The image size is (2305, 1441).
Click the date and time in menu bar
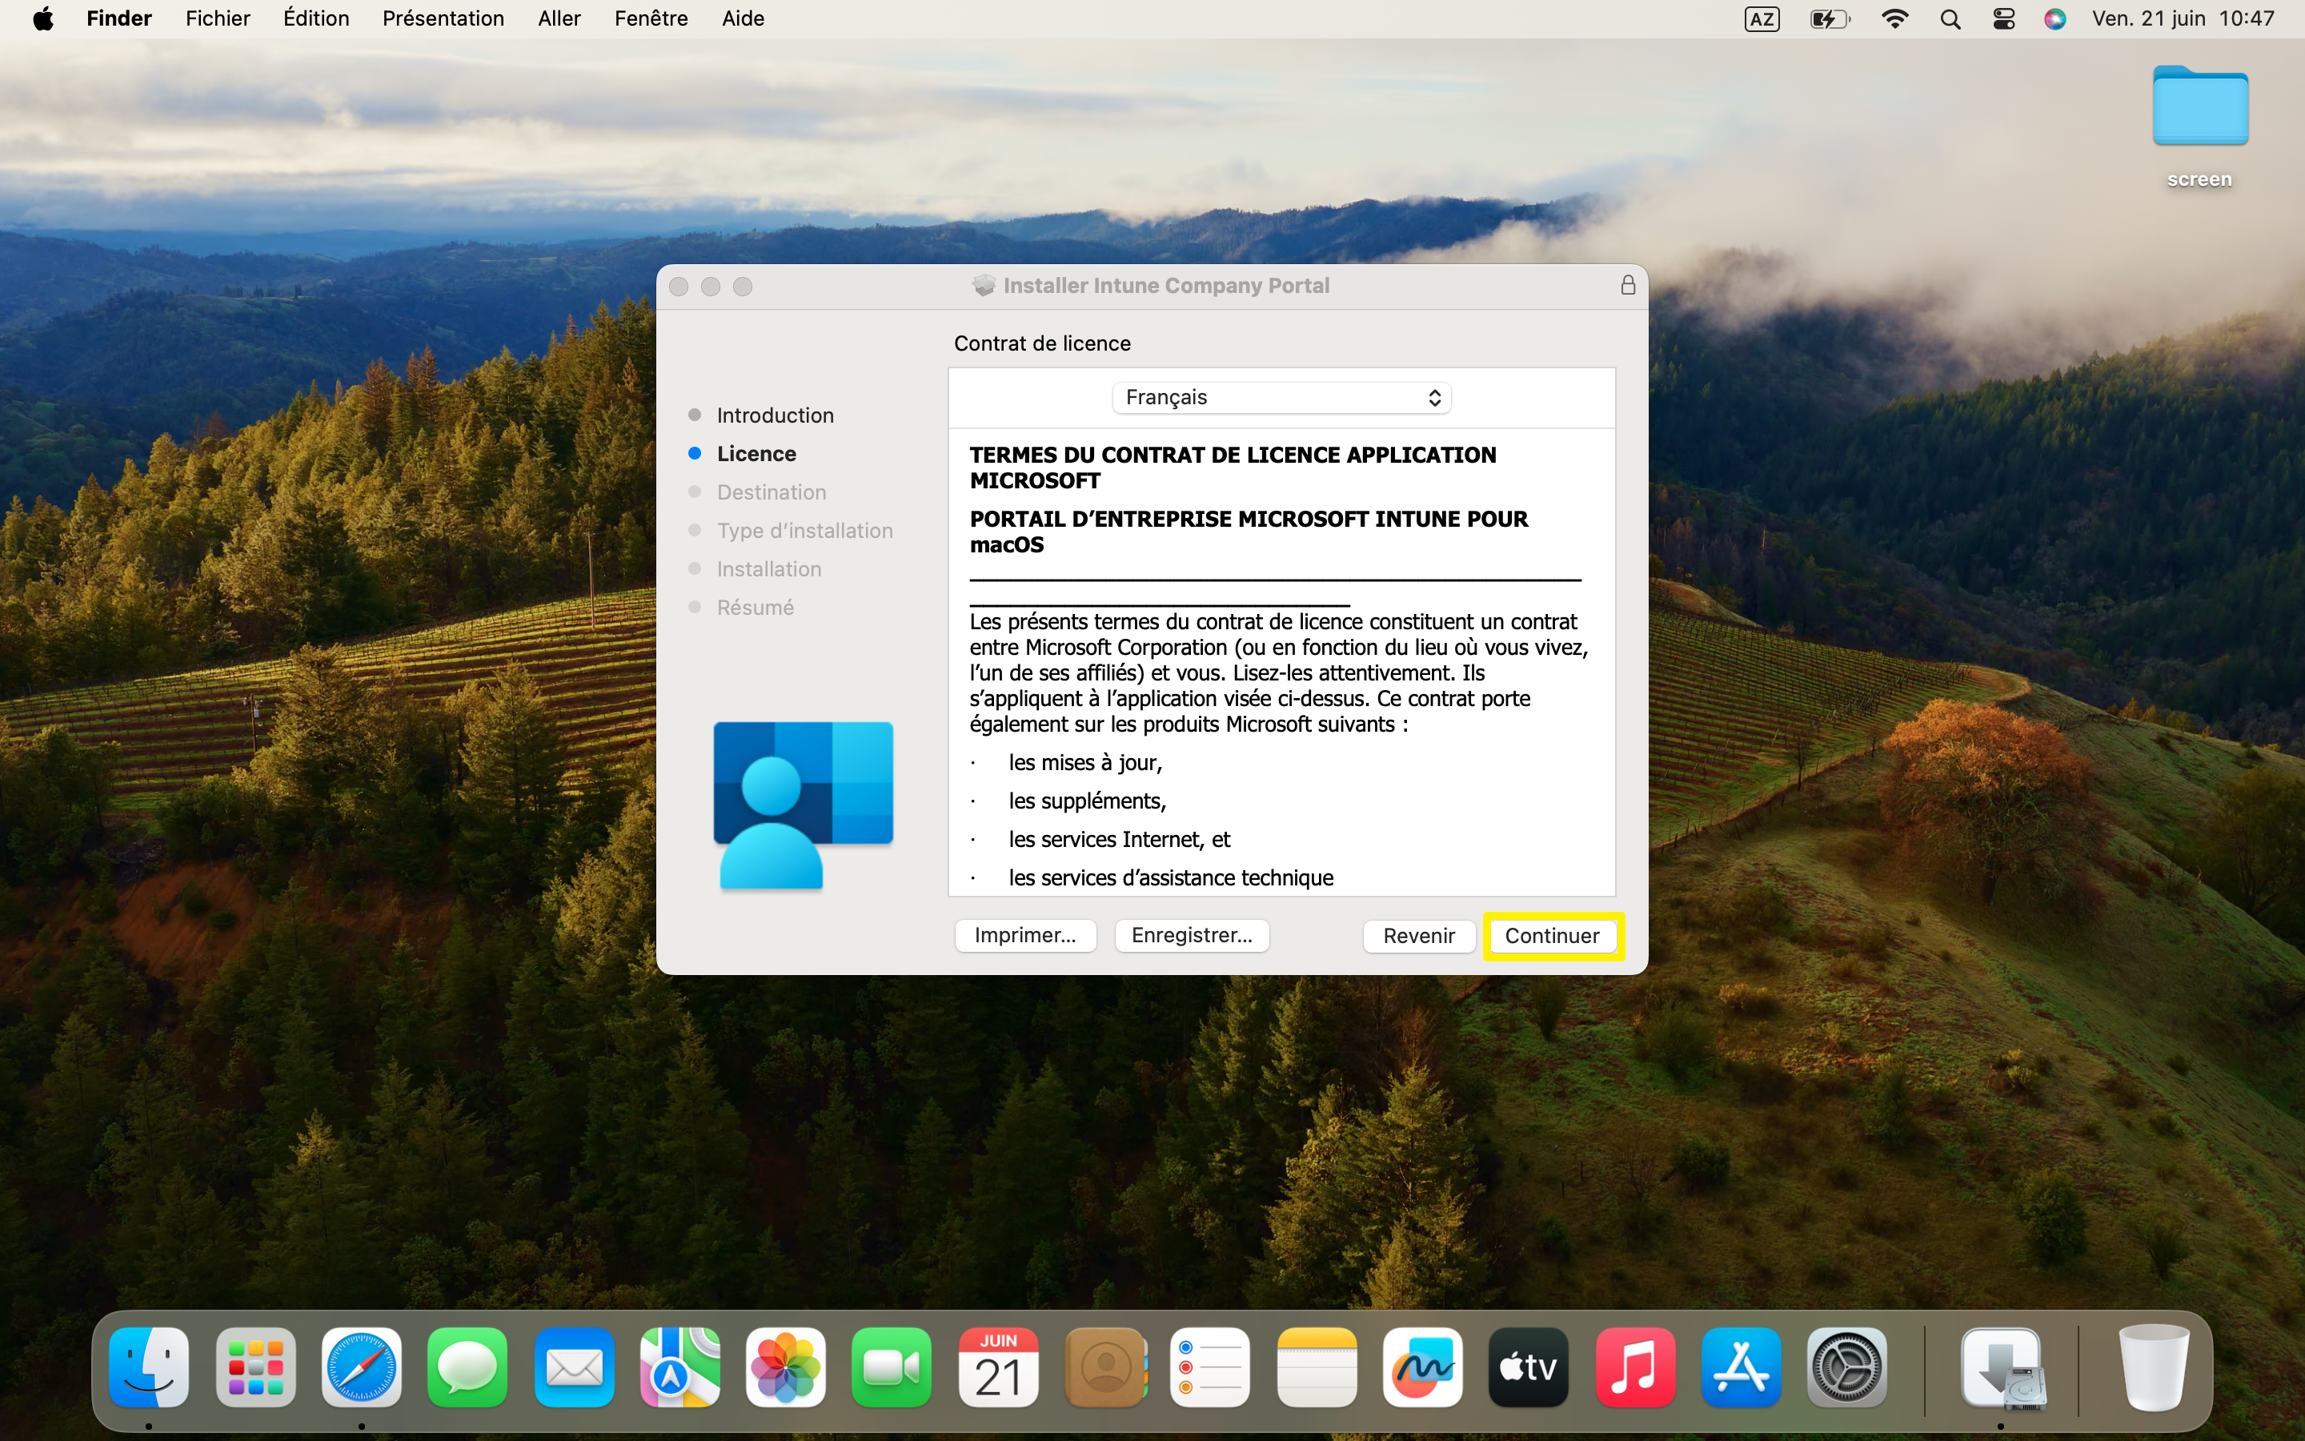point(2183,19)
